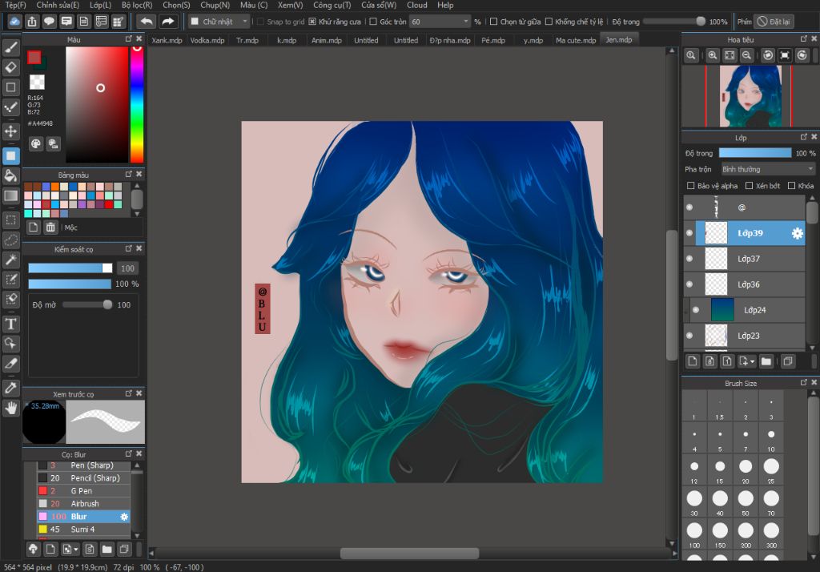Select the G Pen brush
This screenshot has height=572, width=820.
tap(83, 491)
